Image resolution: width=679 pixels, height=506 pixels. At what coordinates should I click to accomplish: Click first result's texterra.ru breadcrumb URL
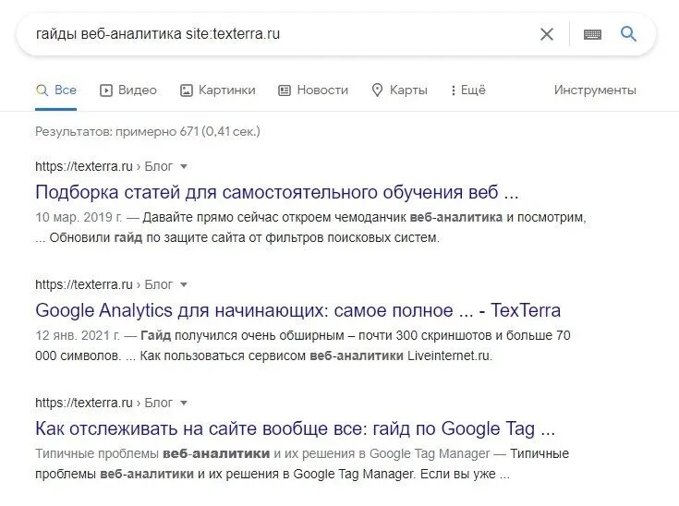pyautogui.click(x=84, y=167)
